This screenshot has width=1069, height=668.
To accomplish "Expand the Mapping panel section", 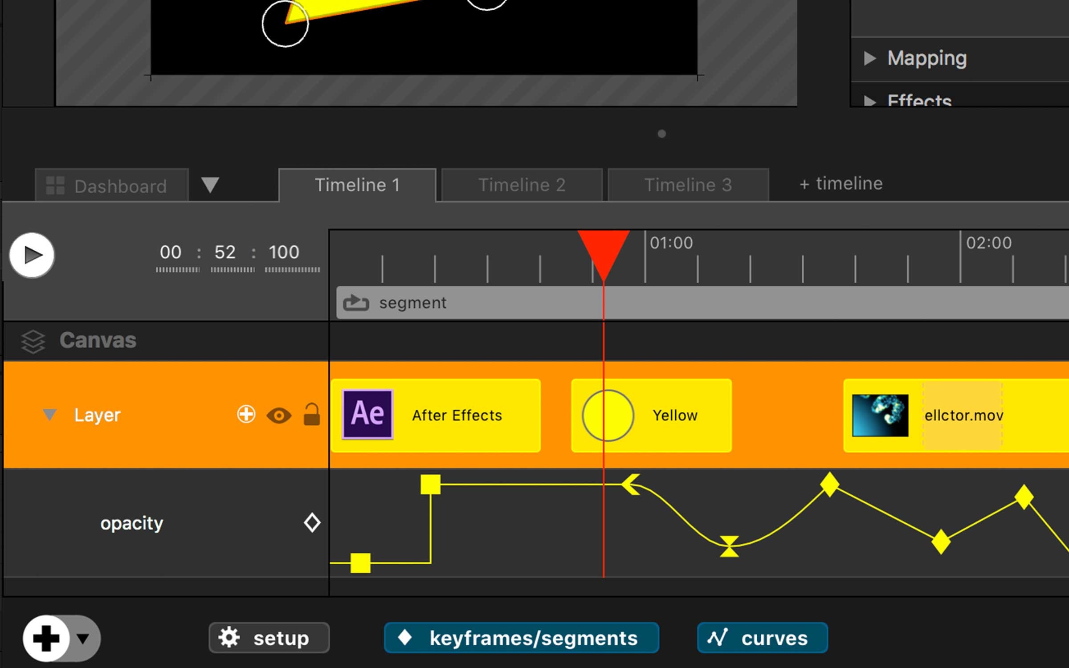I will (x=870, y=57).
